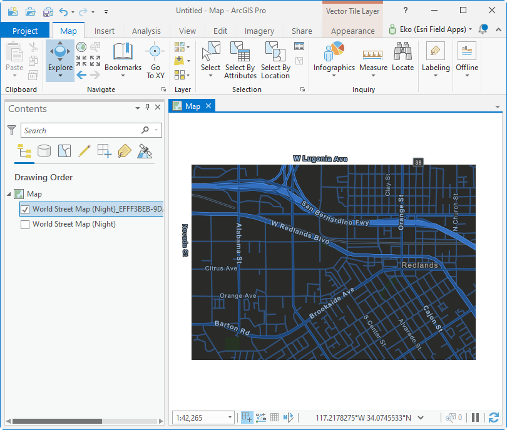The width and height of the screenshot is (507, 430).
Task: Switch to List By Editing
Action: pos(84,151)
